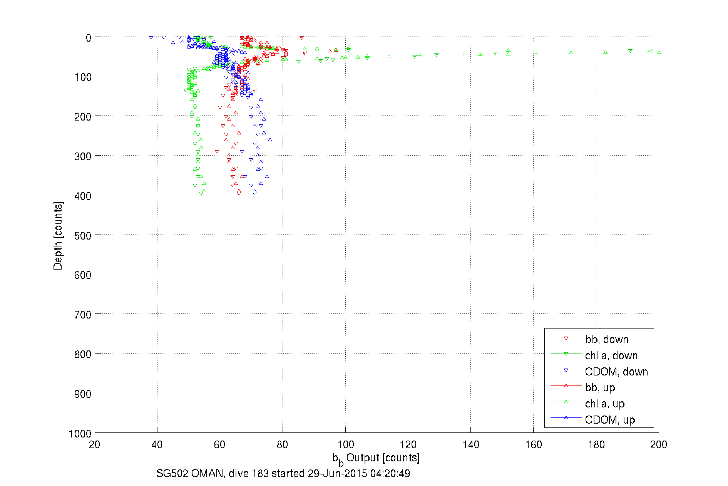Select the 'CDOM, up' legend text

click(x=610, y=420)
